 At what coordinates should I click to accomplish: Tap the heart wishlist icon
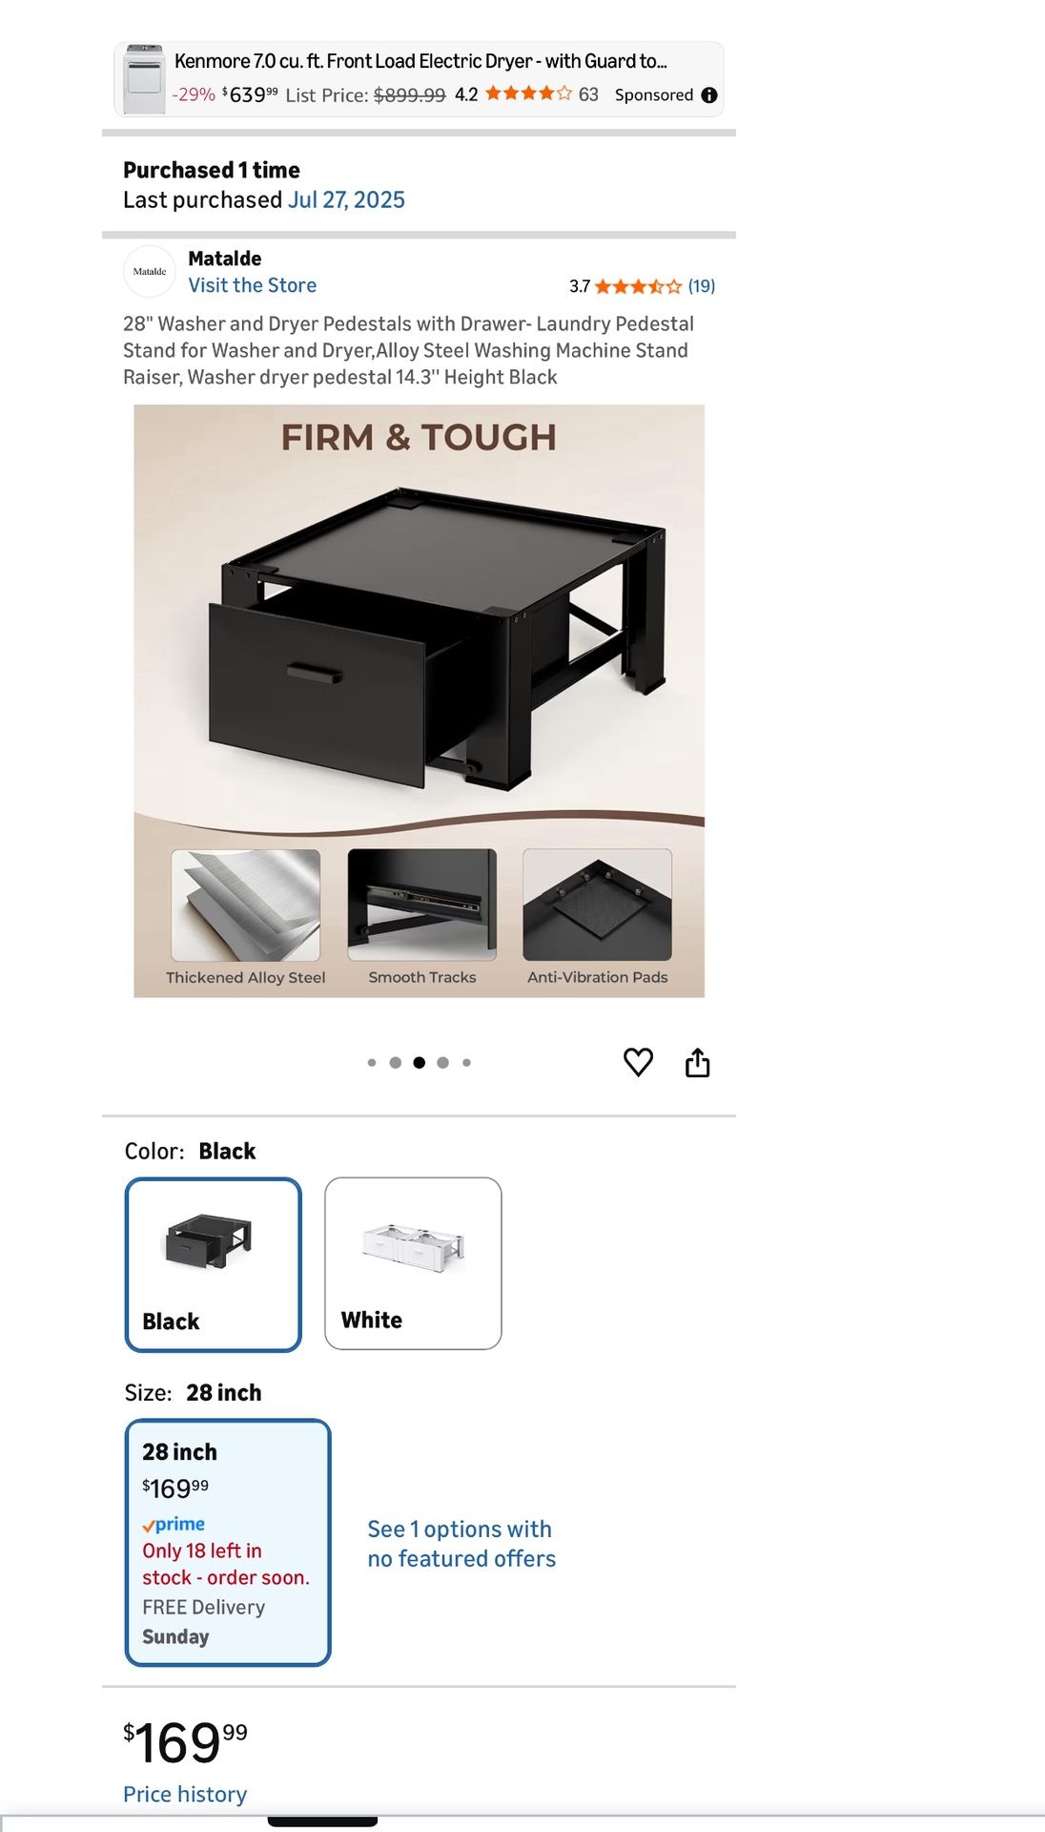638,1062
